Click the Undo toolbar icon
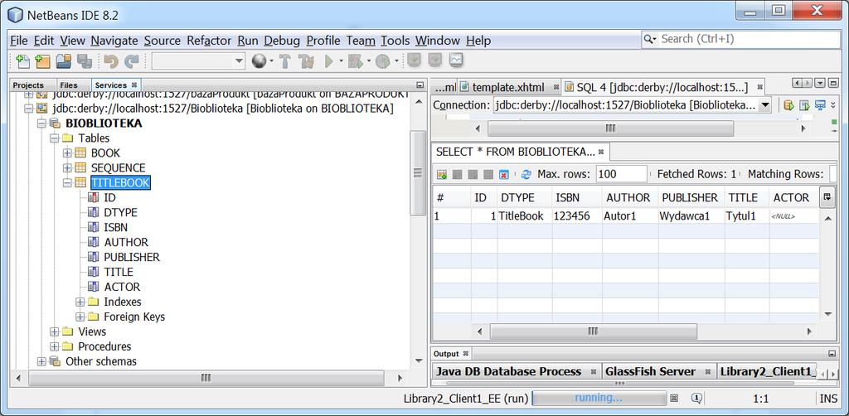The height and width of the screenshot is (416, 849). pos(111,61)
